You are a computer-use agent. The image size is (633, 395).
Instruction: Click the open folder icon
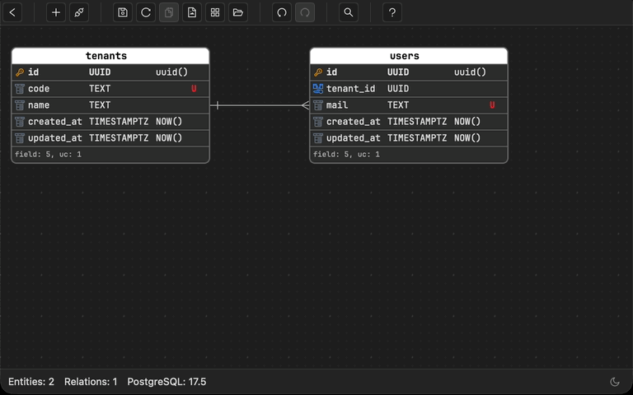click(x=238, y=12)
